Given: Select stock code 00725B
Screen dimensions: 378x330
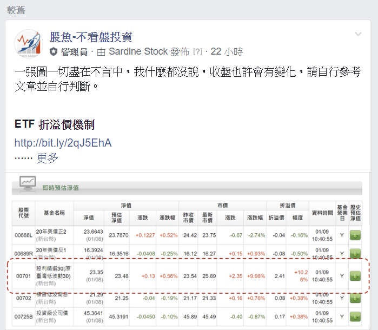Looking at the screenshot, I should [x=23, y=316].
